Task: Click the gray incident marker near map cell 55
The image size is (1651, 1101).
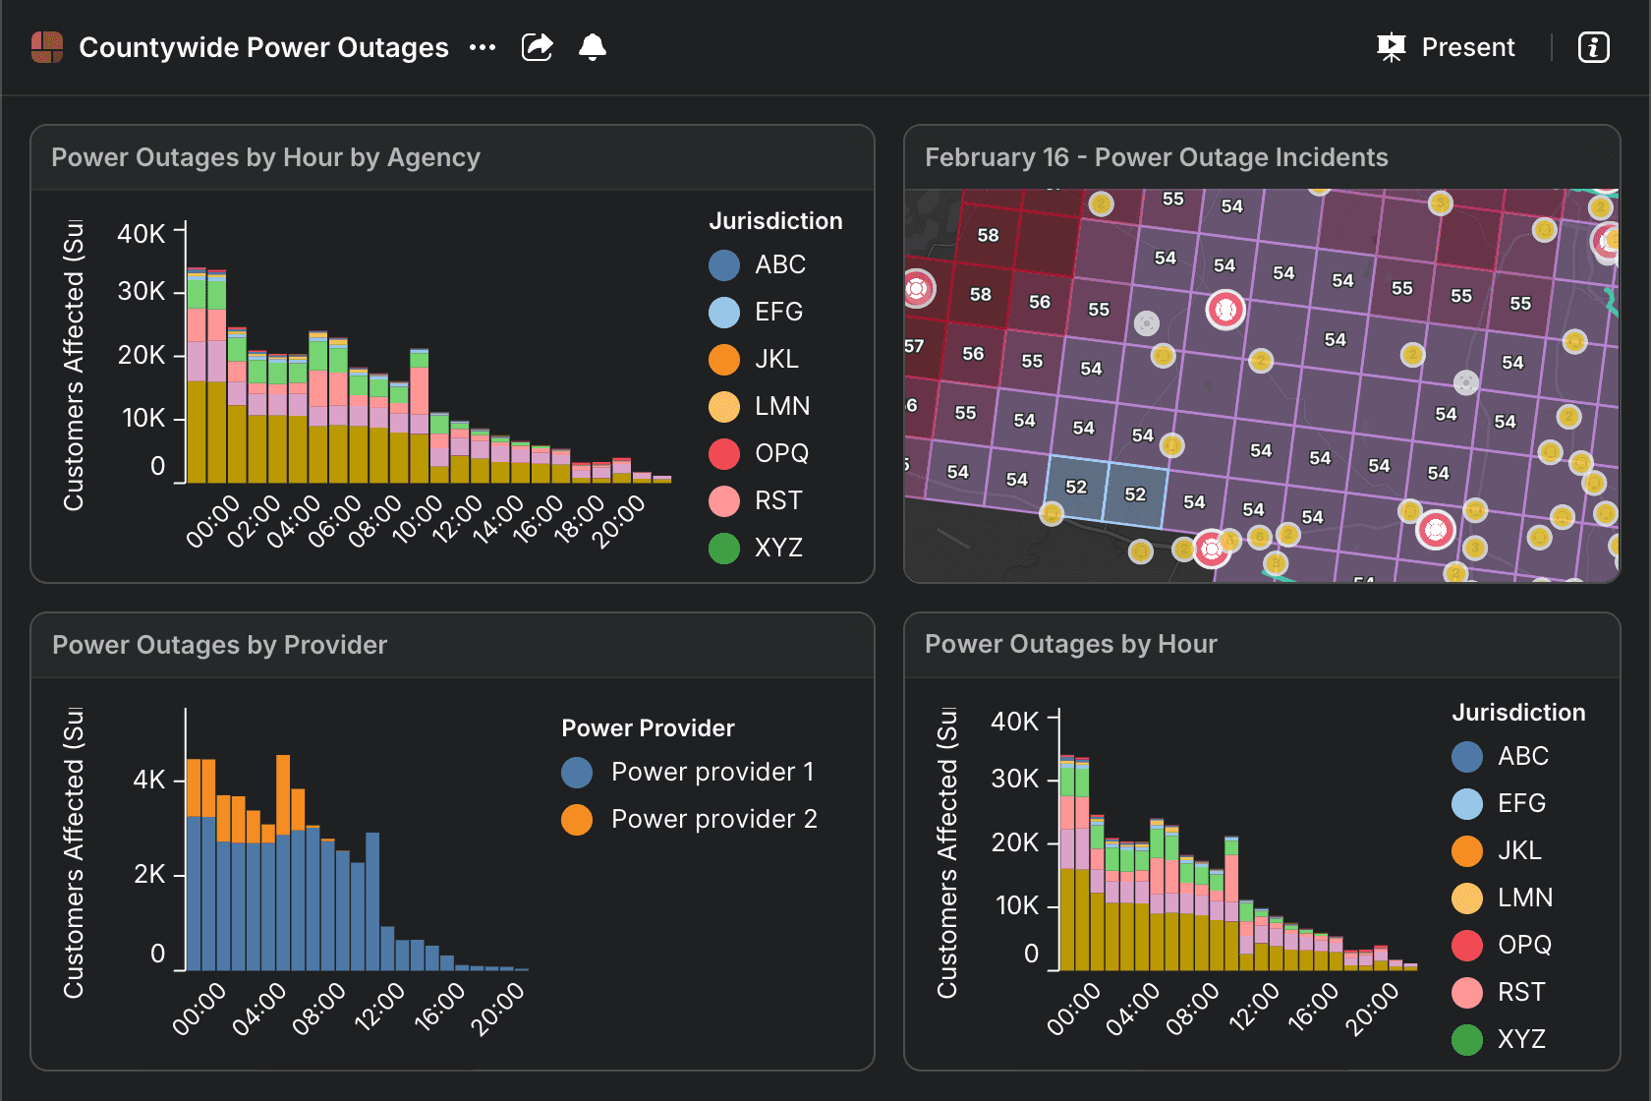Action: point(1146,323)
